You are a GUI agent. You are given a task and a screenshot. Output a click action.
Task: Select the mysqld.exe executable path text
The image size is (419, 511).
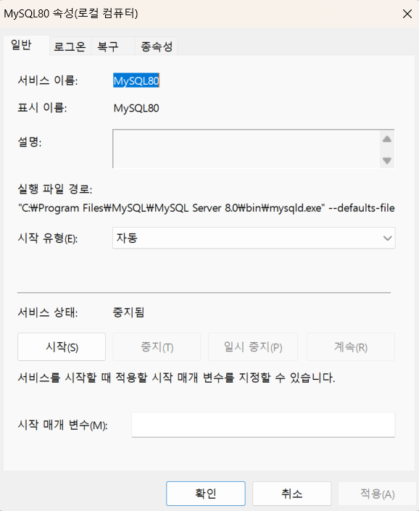(207, 208)
